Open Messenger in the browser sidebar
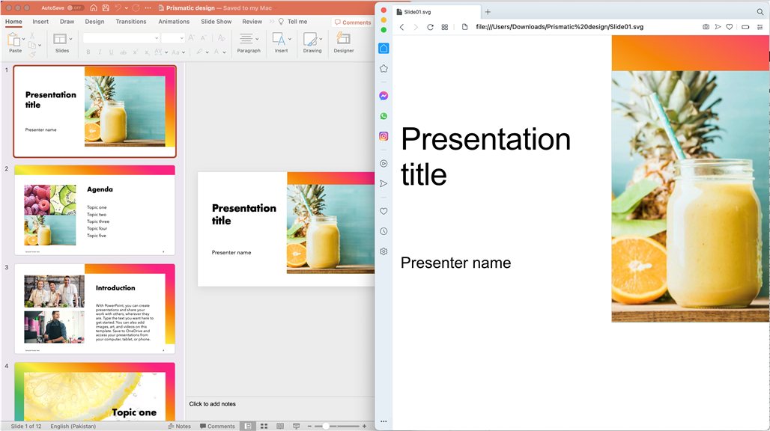The height and width of the screenshot is (431, 770). coord(384,96)
